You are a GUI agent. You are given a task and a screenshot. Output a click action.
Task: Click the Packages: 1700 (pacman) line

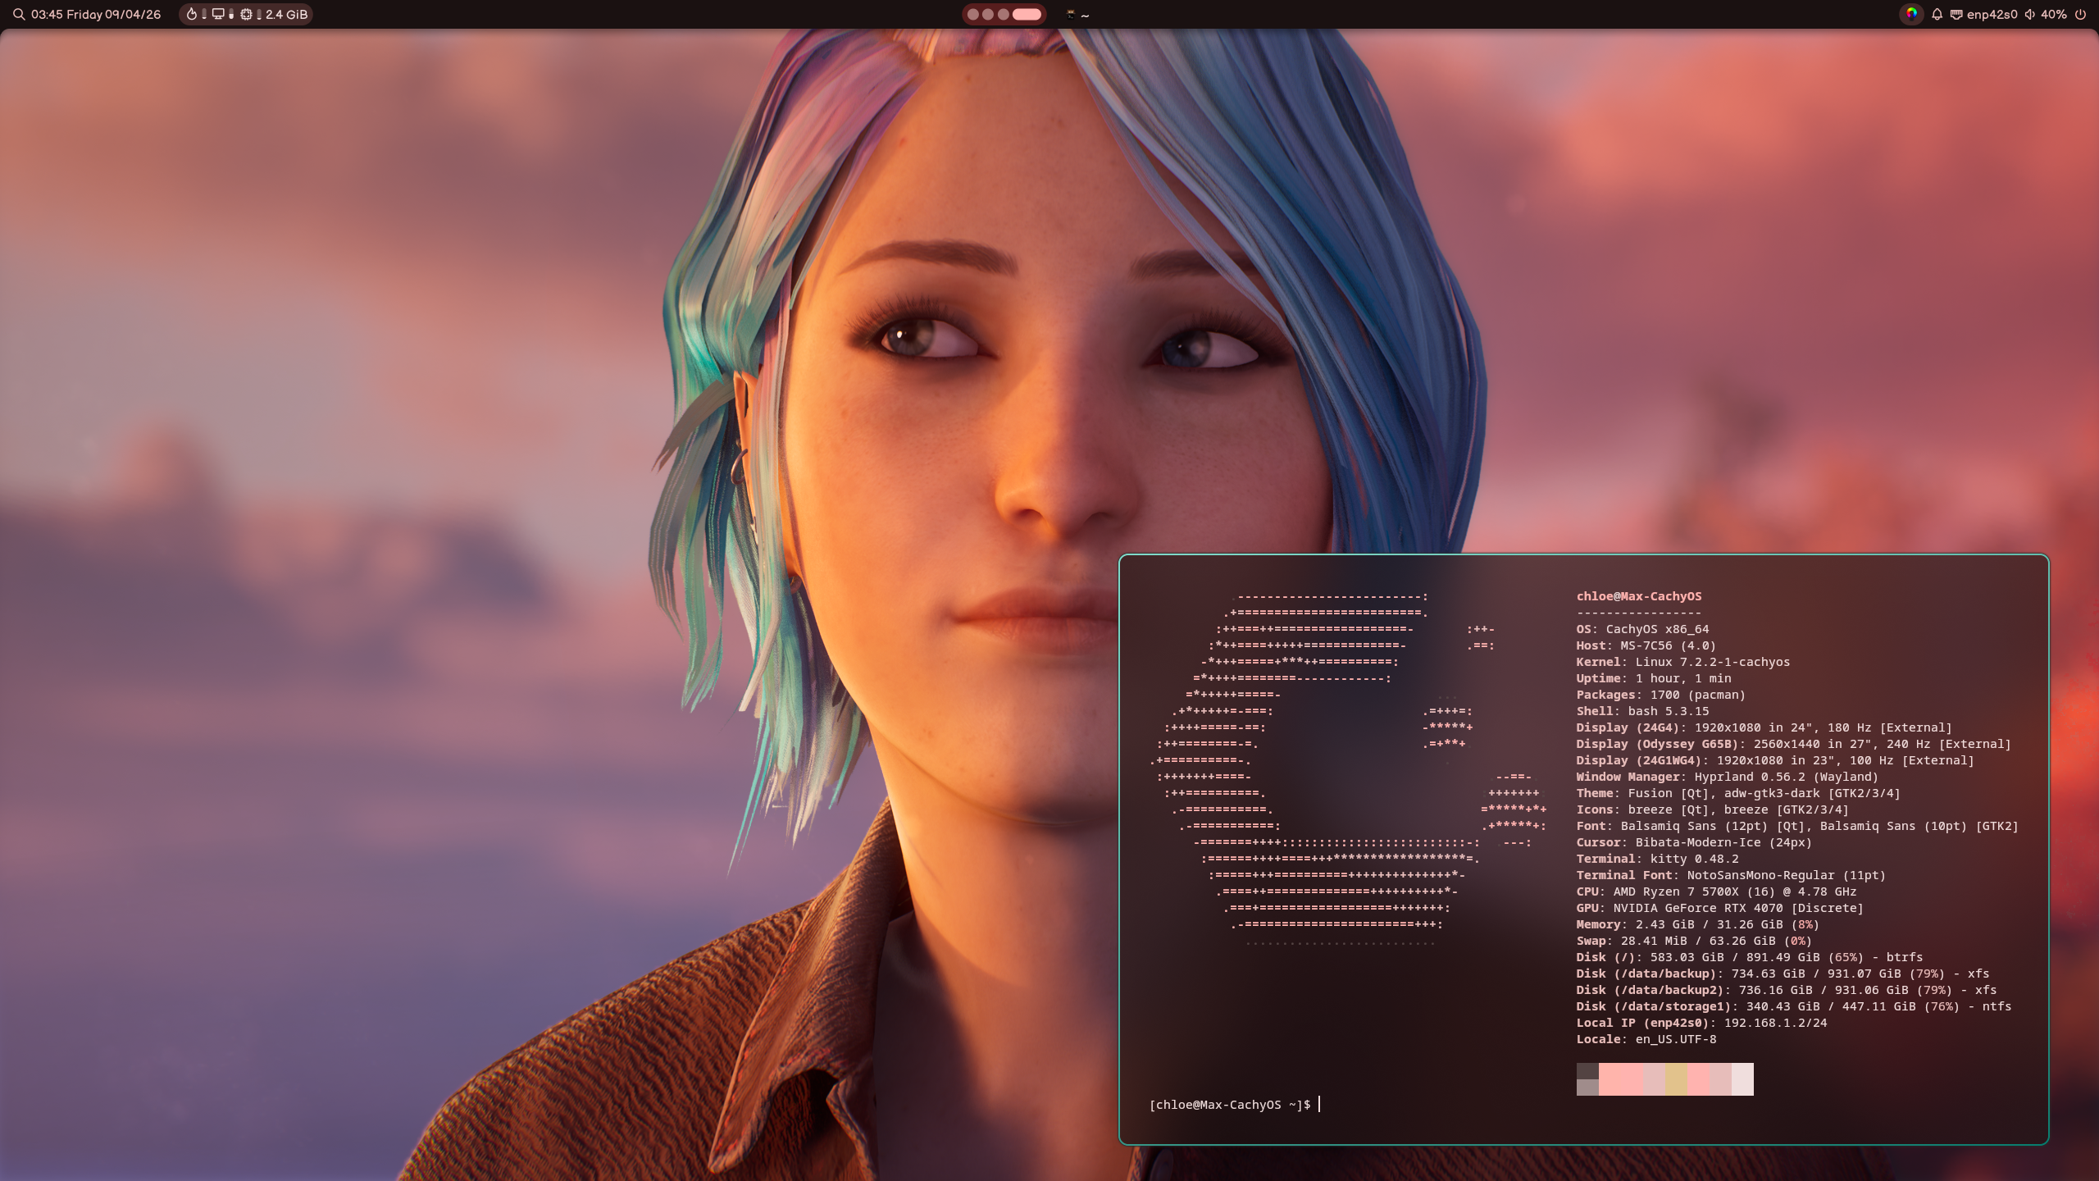[x=1660, y=695]
